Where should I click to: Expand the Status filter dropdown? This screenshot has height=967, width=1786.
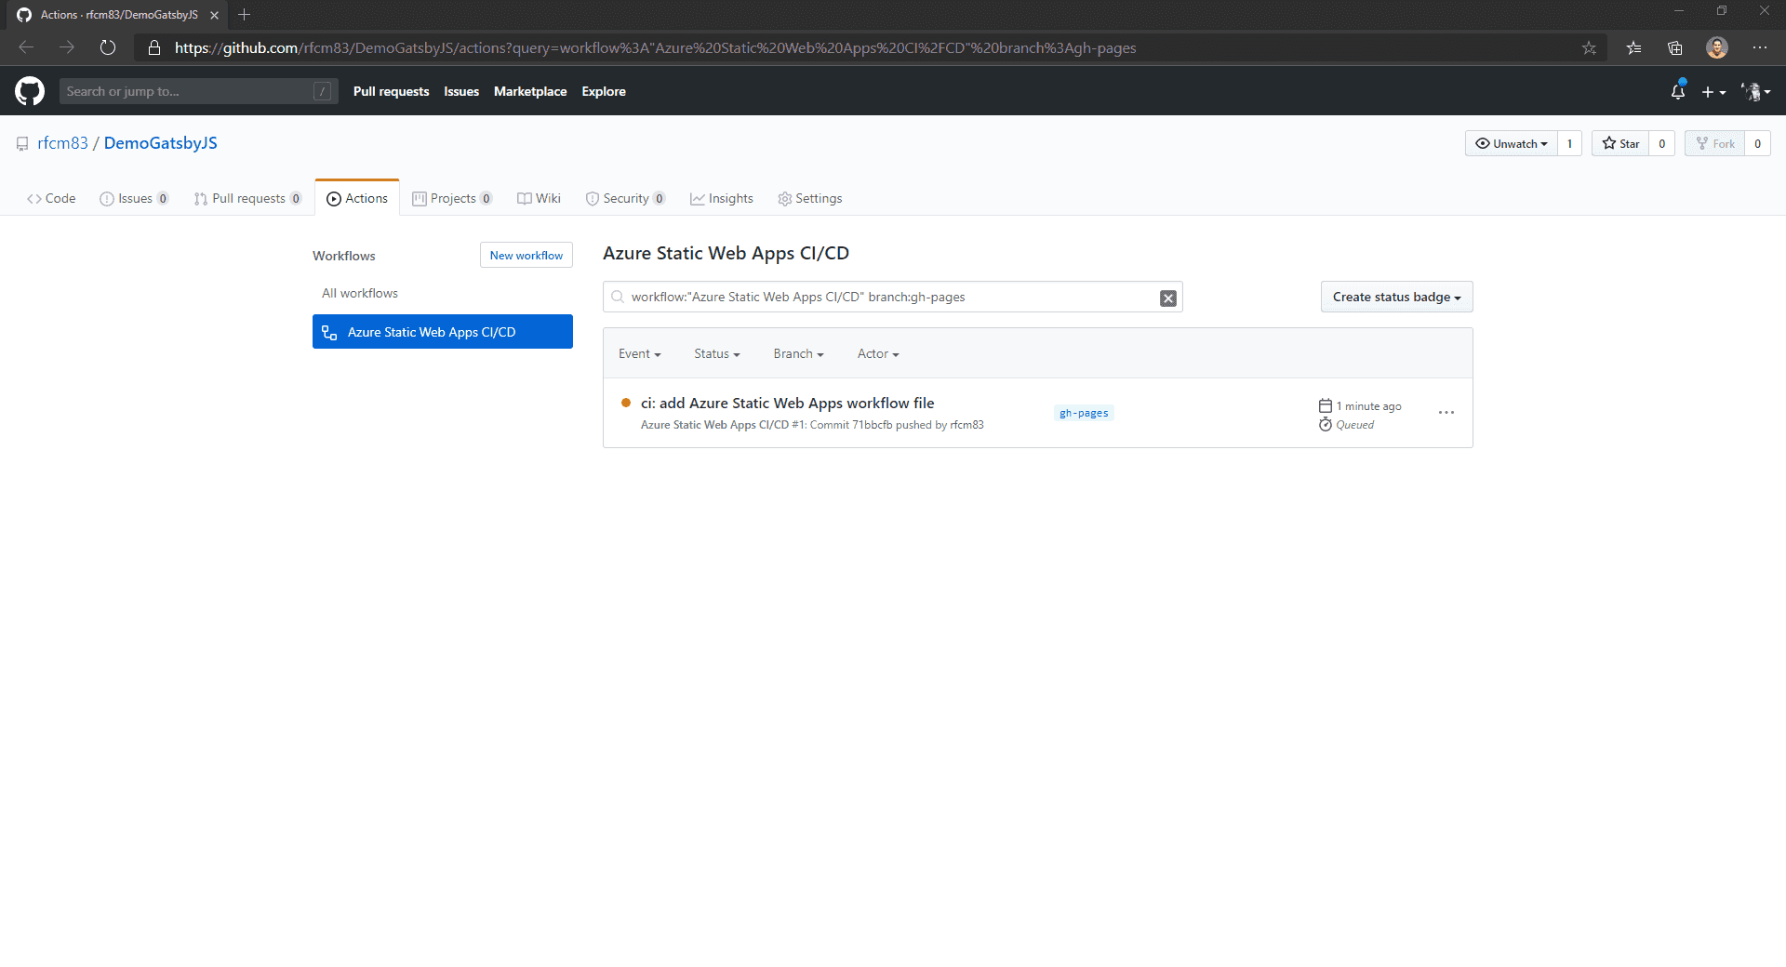[x=717, y=353]
